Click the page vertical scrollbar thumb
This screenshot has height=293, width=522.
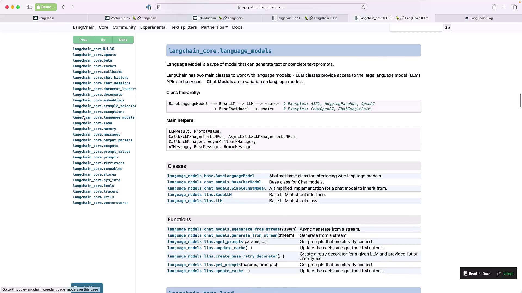[520, 101]
